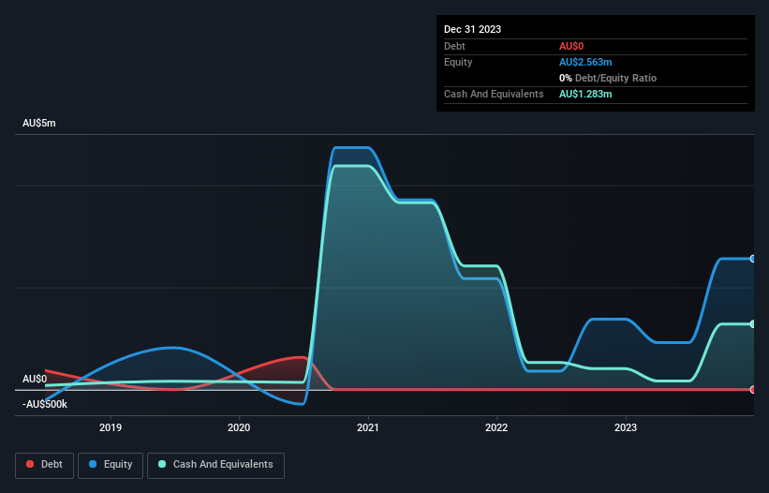
Task: Click the tooltip Cash And Equivalents label
Action: (x=494, y=94)
